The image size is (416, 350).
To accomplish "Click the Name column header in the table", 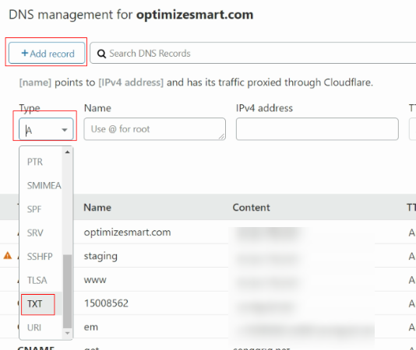I will click(x=97, y=208).
